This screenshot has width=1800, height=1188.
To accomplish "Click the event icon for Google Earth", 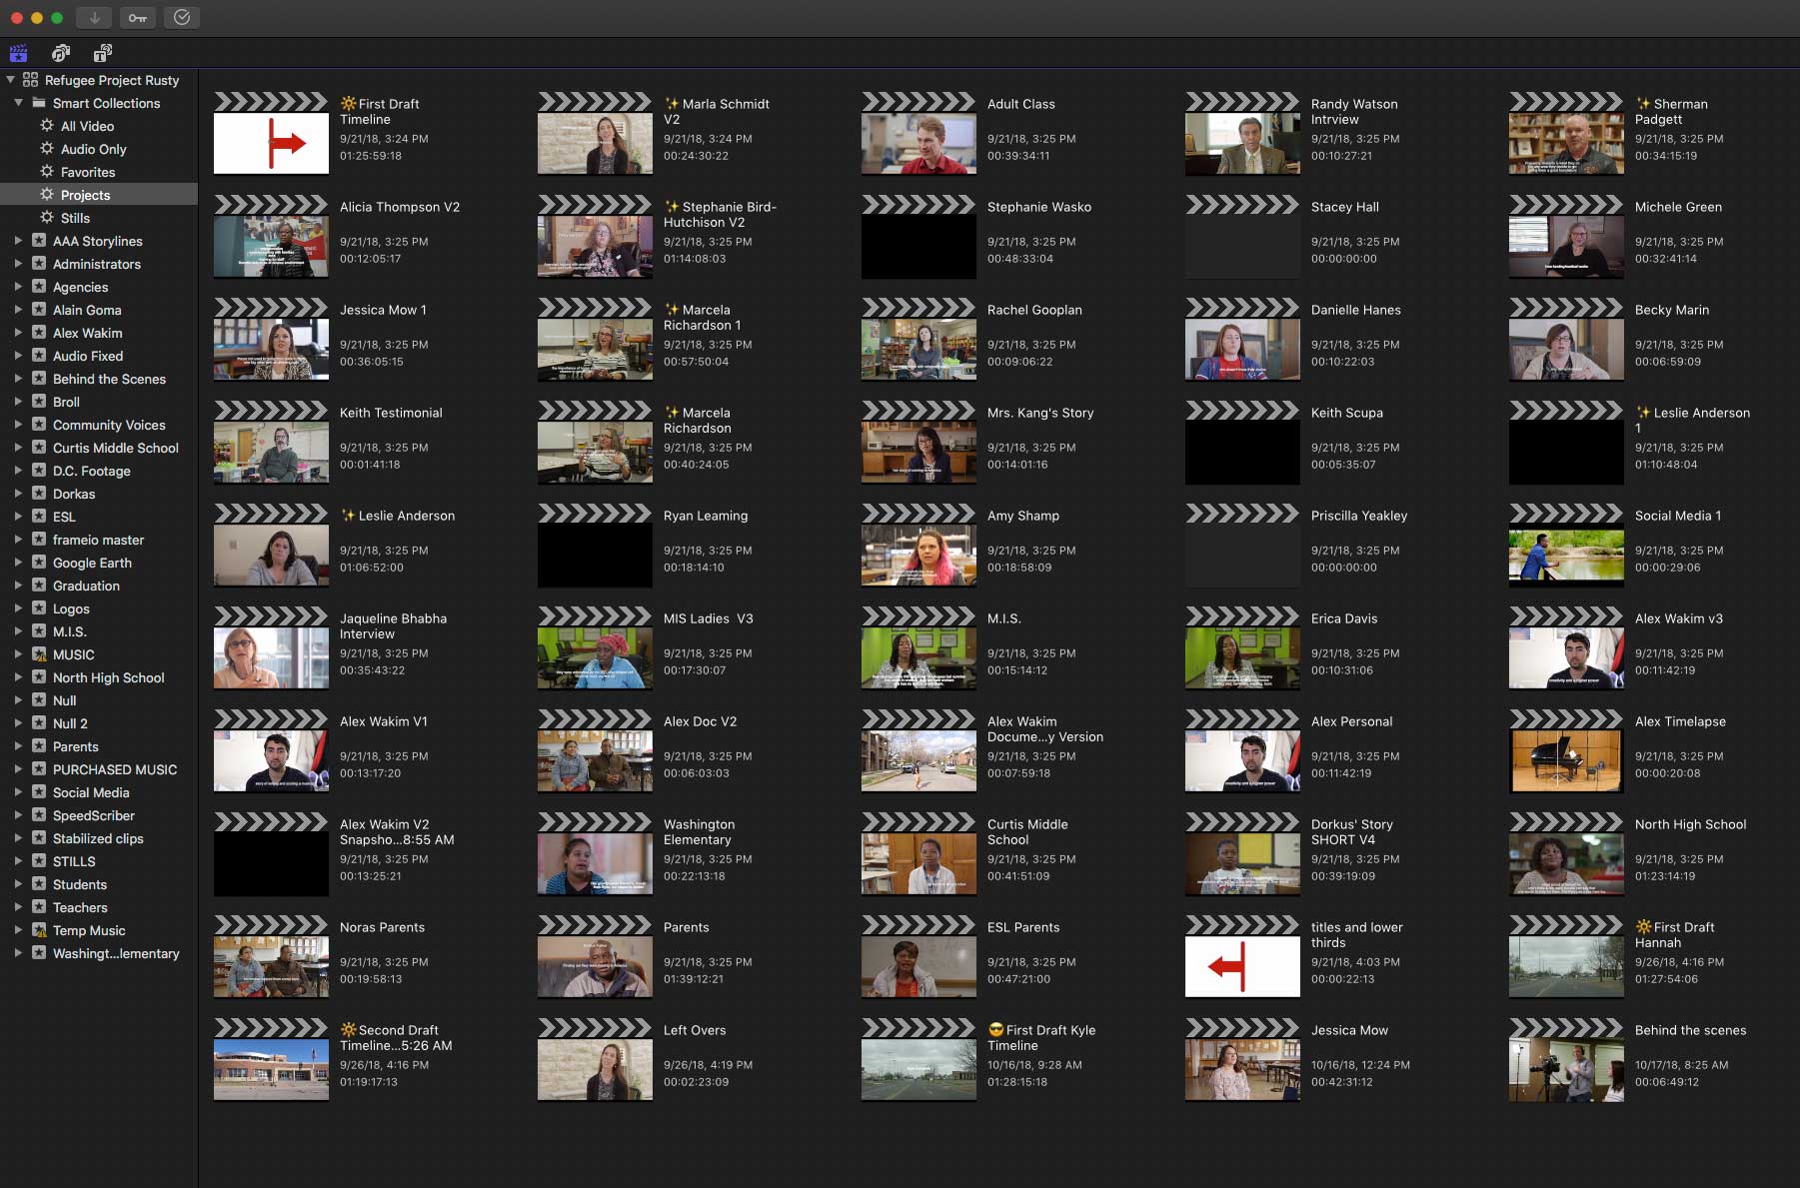I will (39, 563).
